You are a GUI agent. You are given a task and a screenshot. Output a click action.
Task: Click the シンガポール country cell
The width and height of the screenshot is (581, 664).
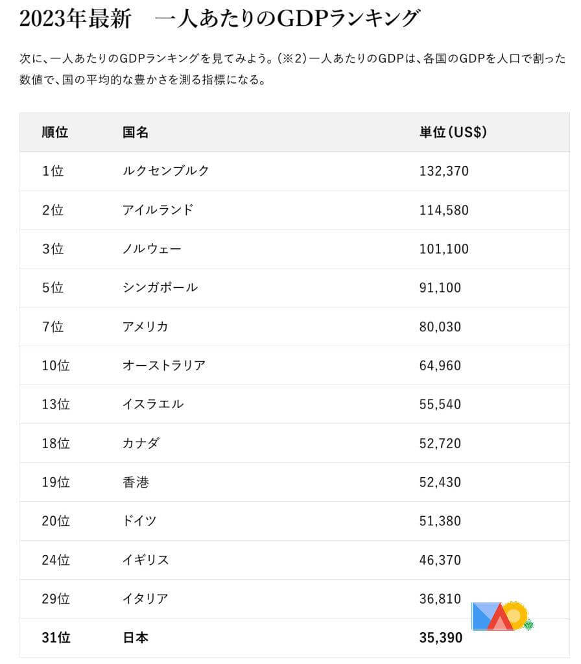click(x=160, y=288)
